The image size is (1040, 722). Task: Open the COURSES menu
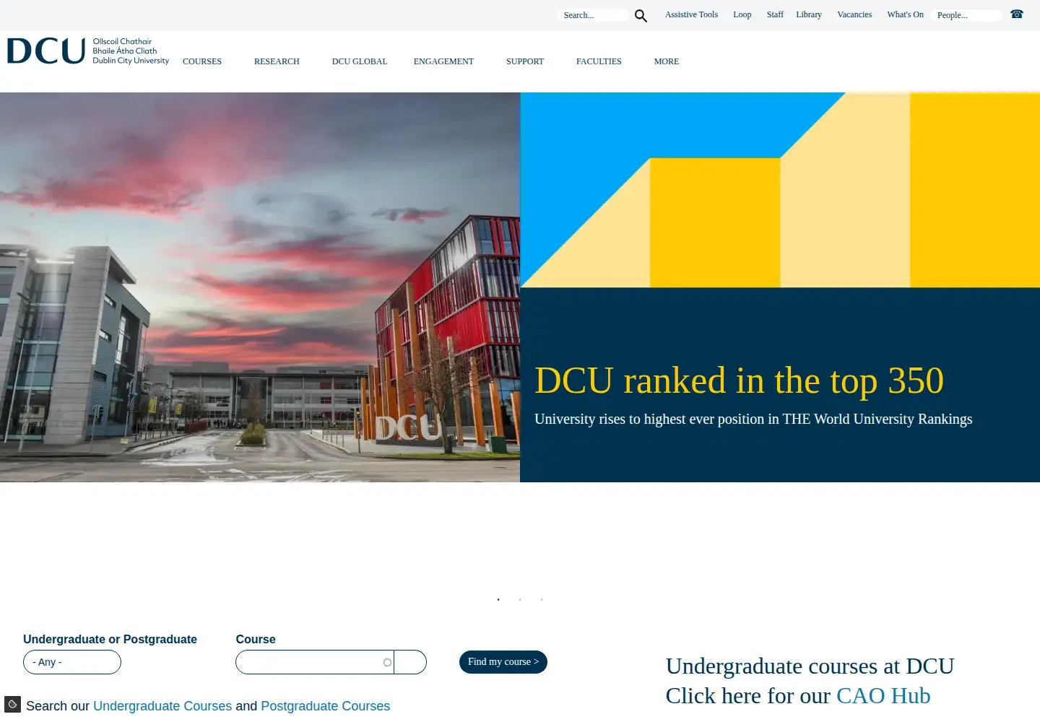click(202, 61)
